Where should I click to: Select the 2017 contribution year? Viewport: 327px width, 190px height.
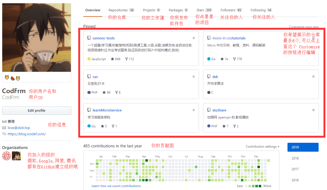coord(295,169)
